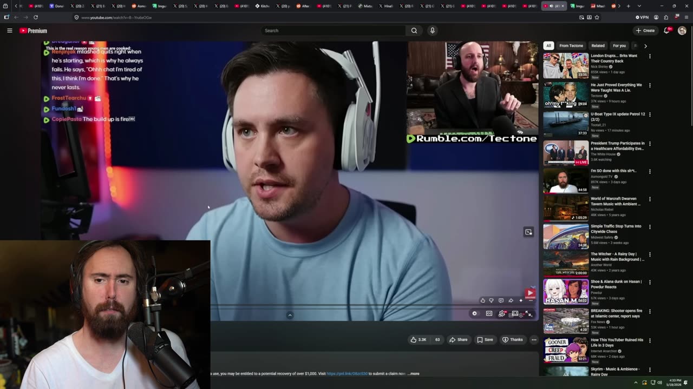693x389 pixels.
Task: Expand chapters with the chevron above the progress bar
Action: click(290, 315)
